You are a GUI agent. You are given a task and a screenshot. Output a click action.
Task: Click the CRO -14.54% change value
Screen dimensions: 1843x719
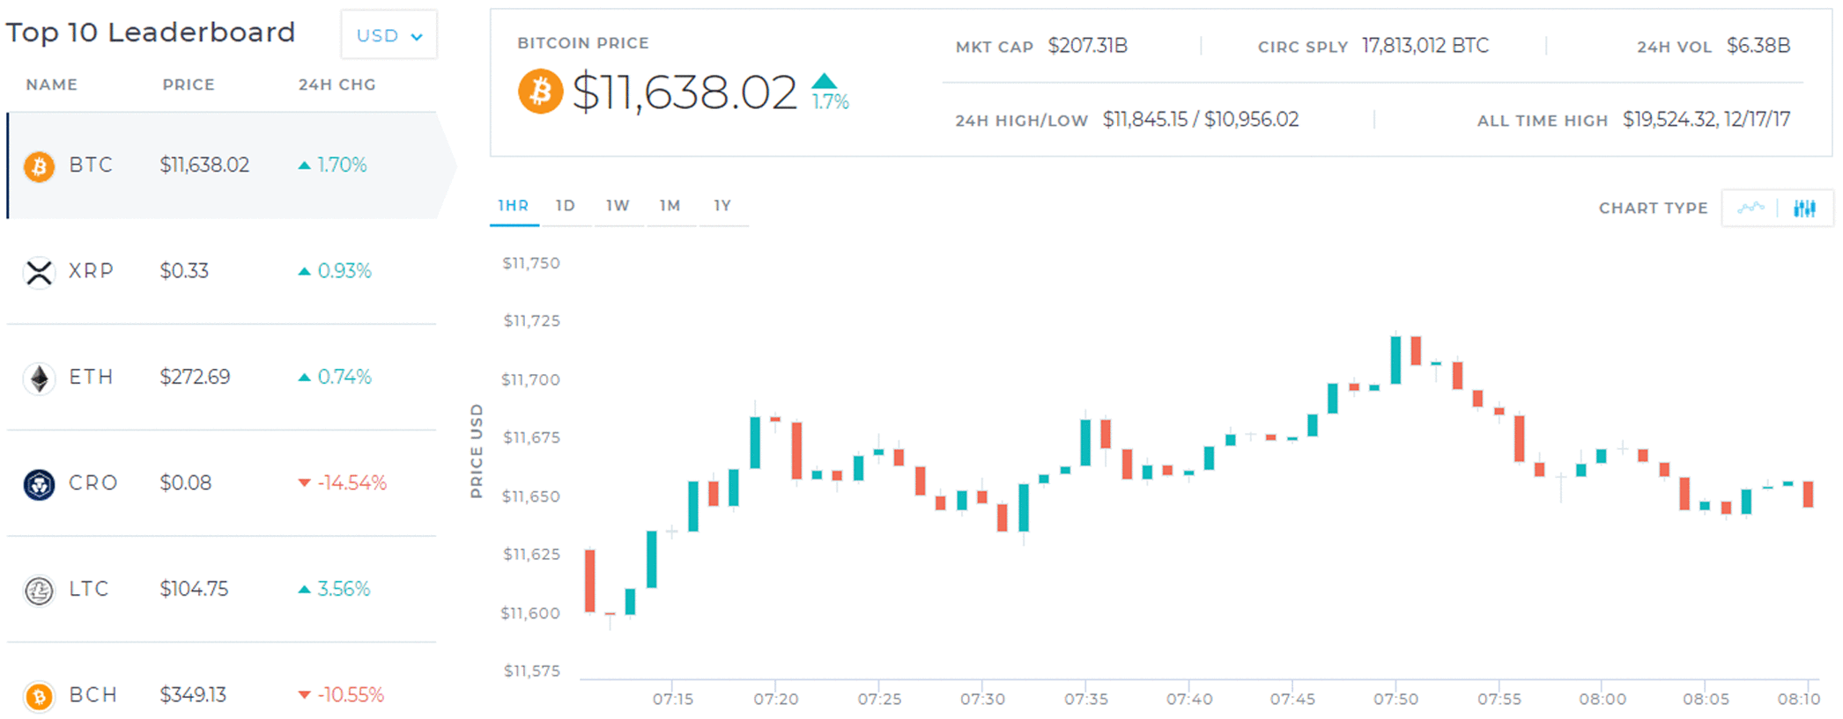point(352,483)
